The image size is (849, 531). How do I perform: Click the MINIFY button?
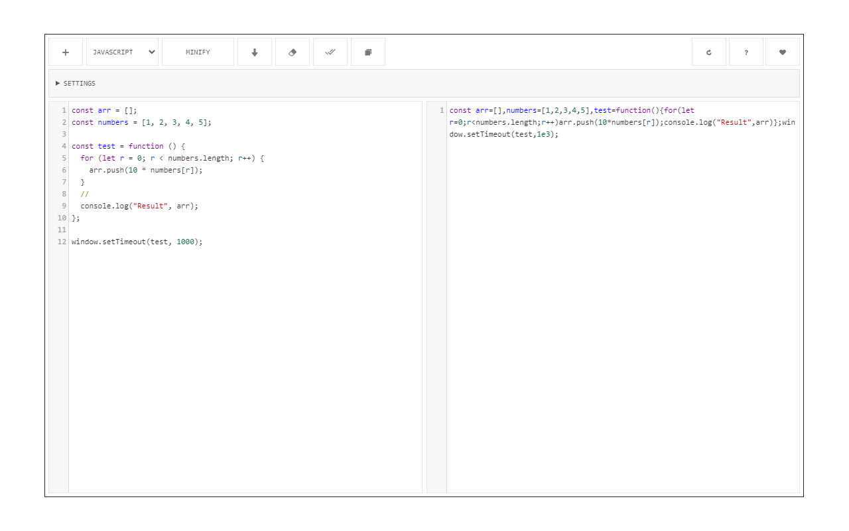(x=198, y=52)
